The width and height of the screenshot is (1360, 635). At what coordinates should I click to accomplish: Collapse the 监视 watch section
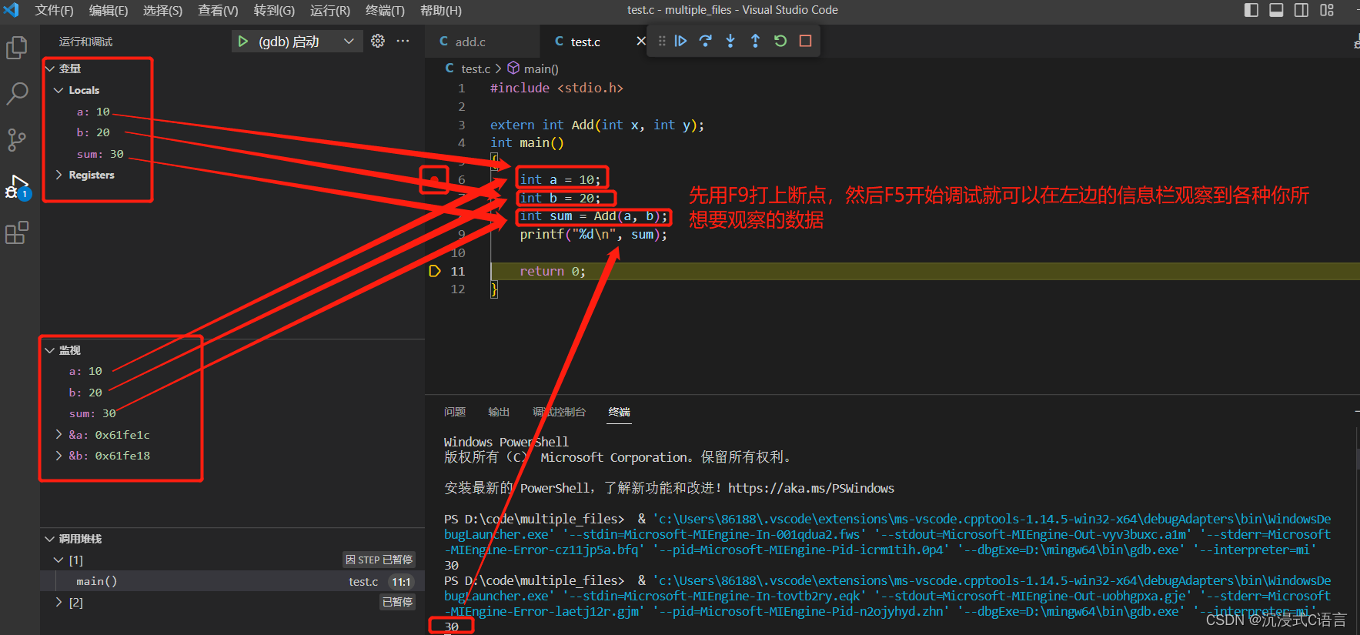point(50,350)
